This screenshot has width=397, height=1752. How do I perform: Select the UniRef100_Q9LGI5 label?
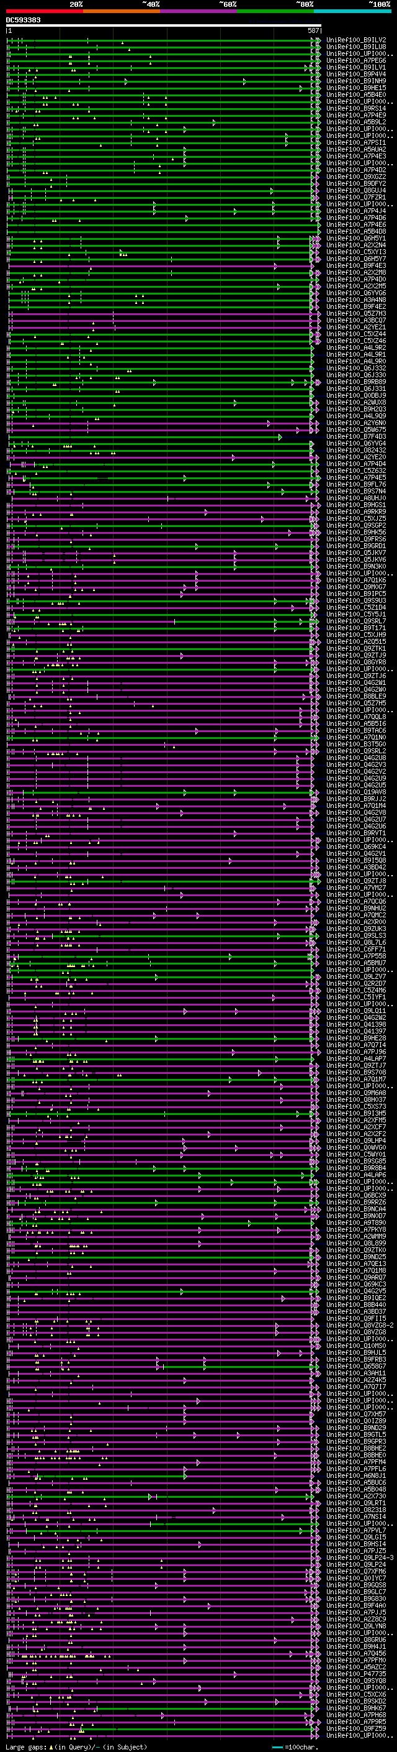coord(356,1536)
